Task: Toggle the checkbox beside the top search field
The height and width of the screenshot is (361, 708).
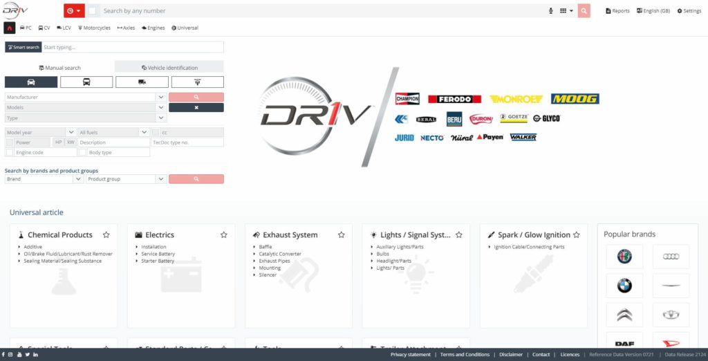Action: (x=92, y=11)
